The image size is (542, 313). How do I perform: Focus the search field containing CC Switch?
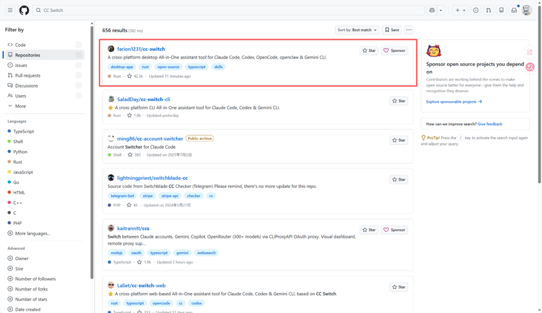228,10
